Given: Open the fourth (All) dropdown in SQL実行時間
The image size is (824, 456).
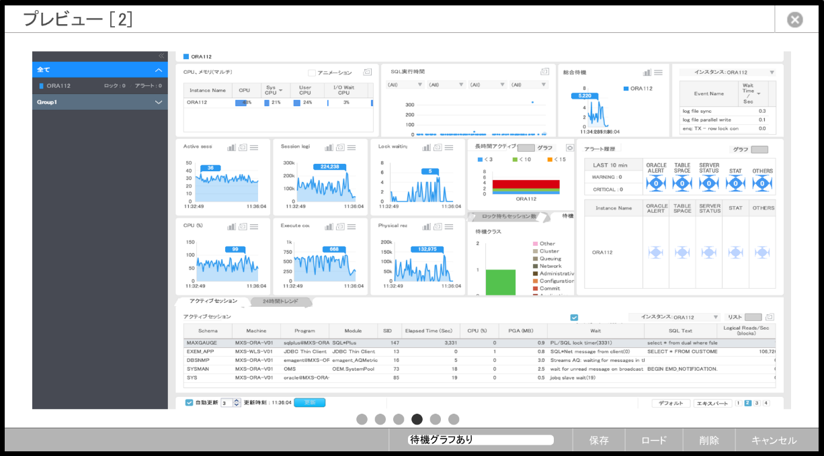Looking at the screenshot, I should 529,85.
